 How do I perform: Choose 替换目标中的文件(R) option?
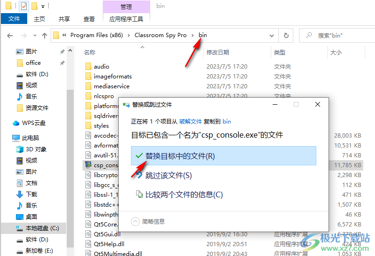[223, 156]
